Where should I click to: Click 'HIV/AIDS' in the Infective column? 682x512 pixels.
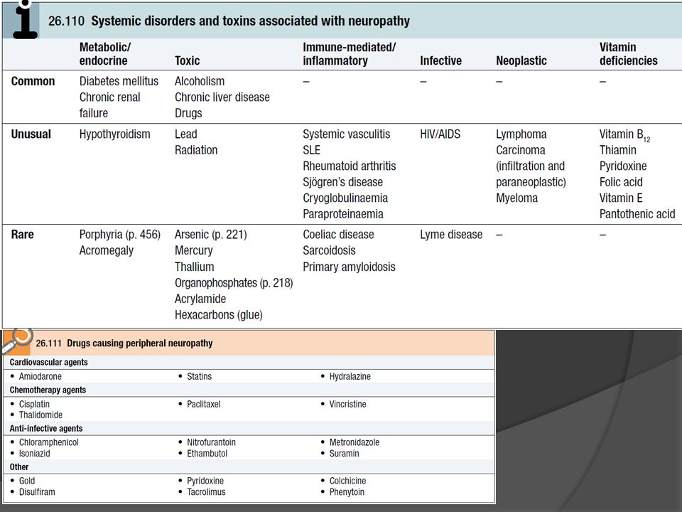[x=440, y=134]
